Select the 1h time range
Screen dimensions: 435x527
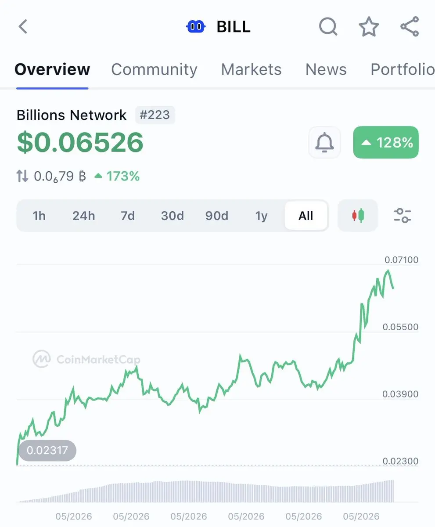[x=39, y=216]
